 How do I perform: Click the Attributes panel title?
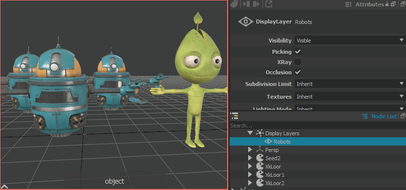point(369,4)
